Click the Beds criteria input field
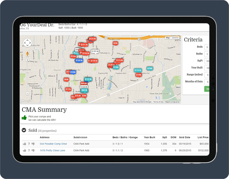Screen dimensions: 229x179 (x=207, y=47)
